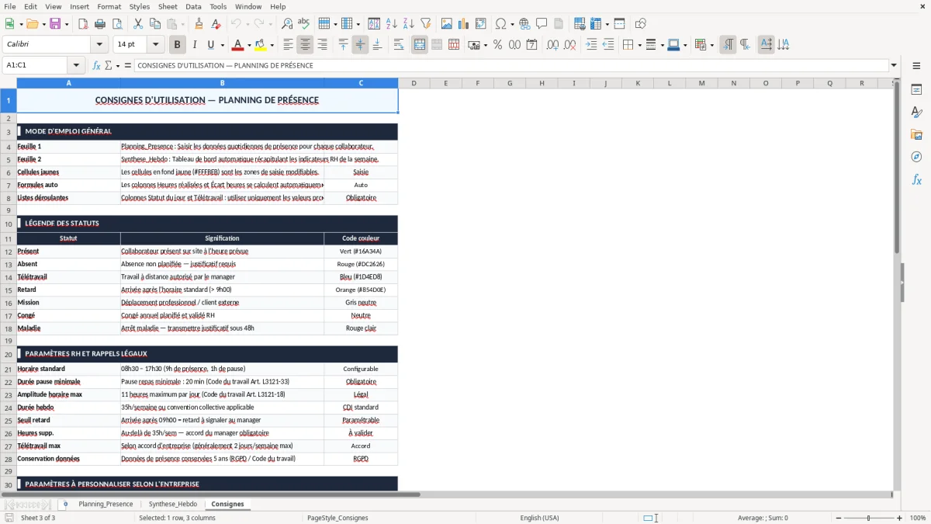Viewport: 931px width, 524px height.
Task: Click the formula input line
Action: (x=510, y=65)
